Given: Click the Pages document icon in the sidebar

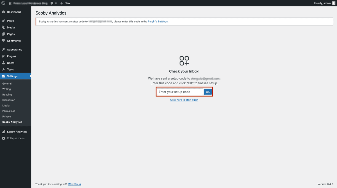Looking at the screenshot, I should pyautogui.click(x=4, y=34).
